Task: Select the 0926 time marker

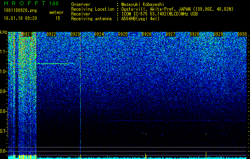Action: pos(147,34)
